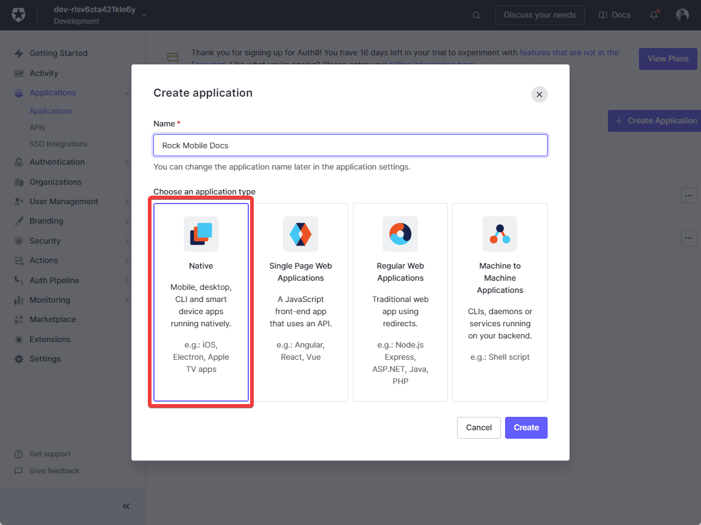The height and width of the screenshot is (525, 701).
Task: Click the Get support question icon
Action: pos(18,454)
